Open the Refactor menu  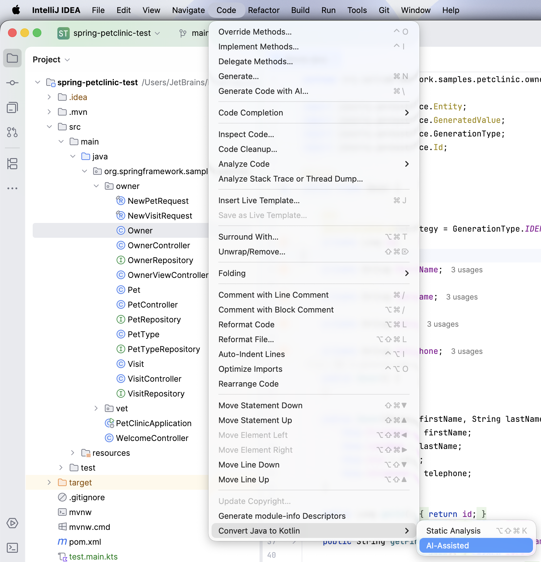264,10
